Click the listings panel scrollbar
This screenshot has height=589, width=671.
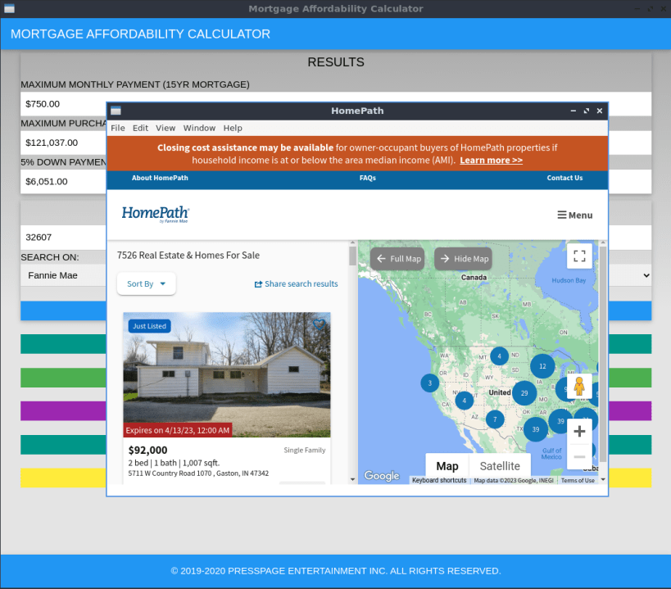click(x=352, y=256)
